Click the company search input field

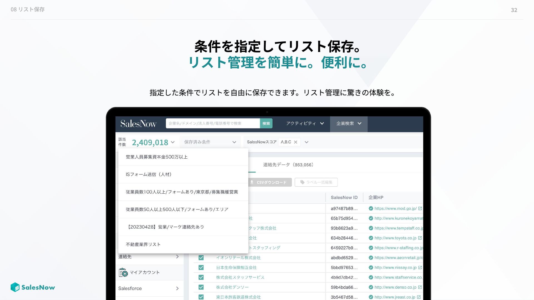(x=213, y=123)
